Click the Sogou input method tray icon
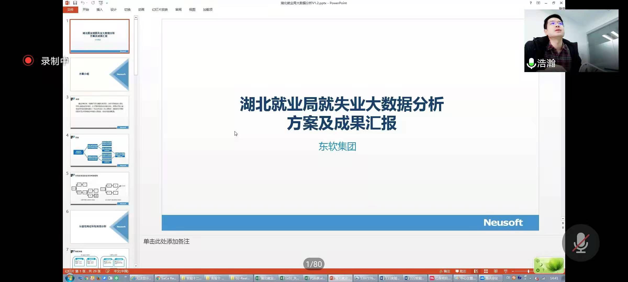Viewport: 628px width, 282px height. point(514,278)
